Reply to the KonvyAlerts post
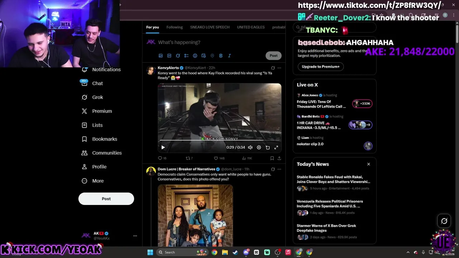 pyautogui.click(x=162, y=158)
